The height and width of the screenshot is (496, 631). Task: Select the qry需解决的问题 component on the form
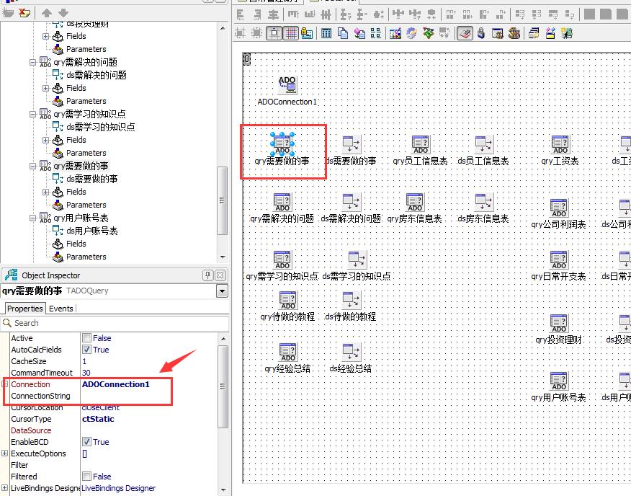point(282,202)
